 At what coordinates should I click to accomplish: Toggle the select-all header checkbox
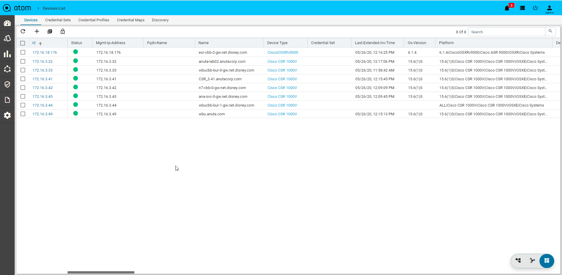[x=23, y=43]
